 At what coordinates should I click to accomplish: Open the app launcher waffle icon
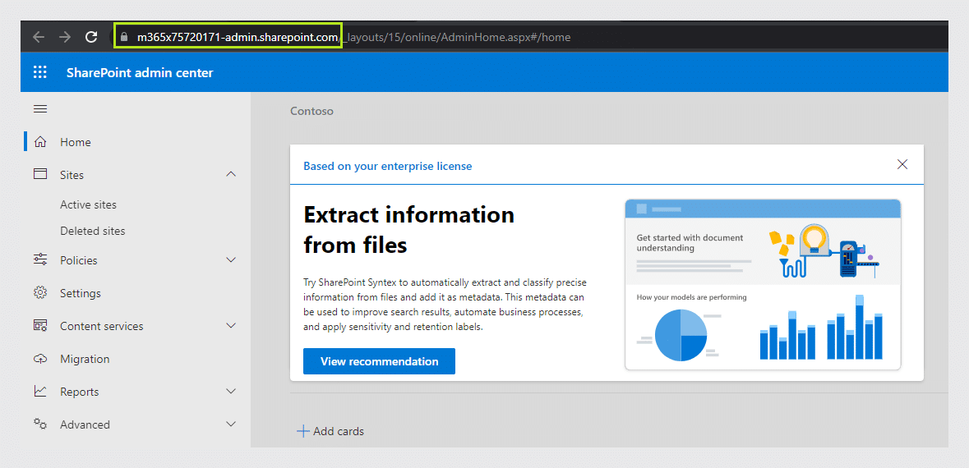[39, 72]
